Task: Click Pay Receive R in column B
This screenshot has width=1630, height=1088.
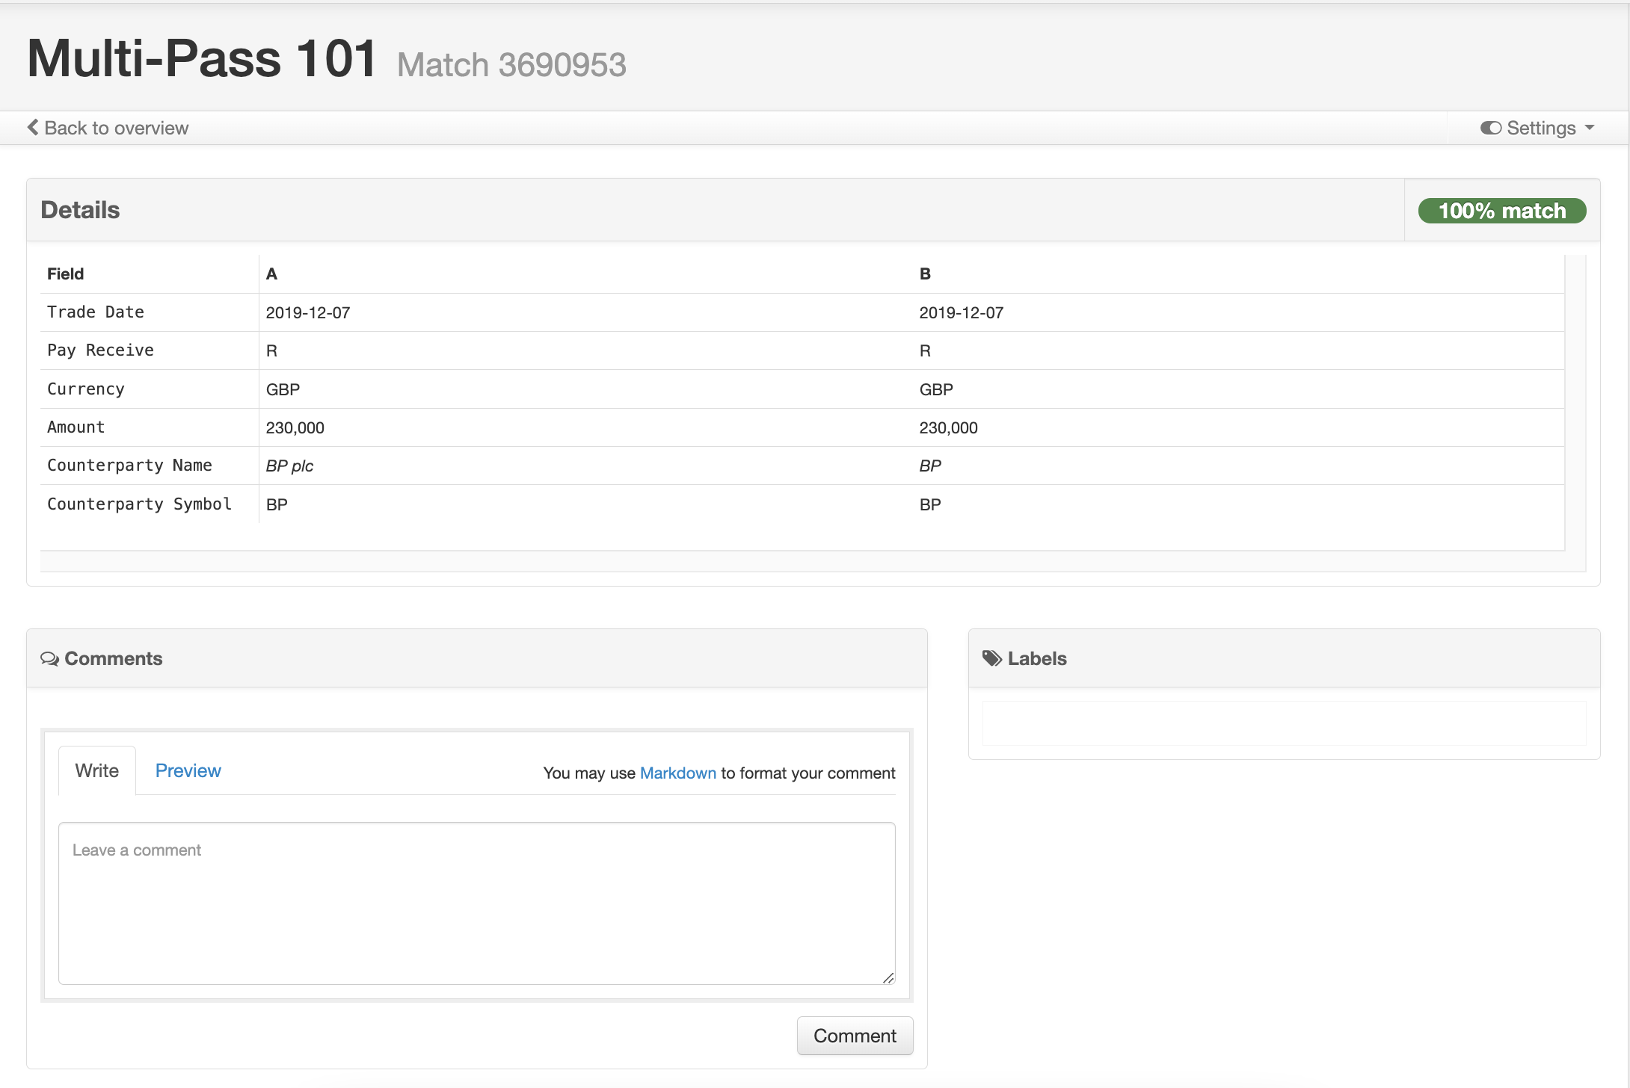Action: click(925, 350)
